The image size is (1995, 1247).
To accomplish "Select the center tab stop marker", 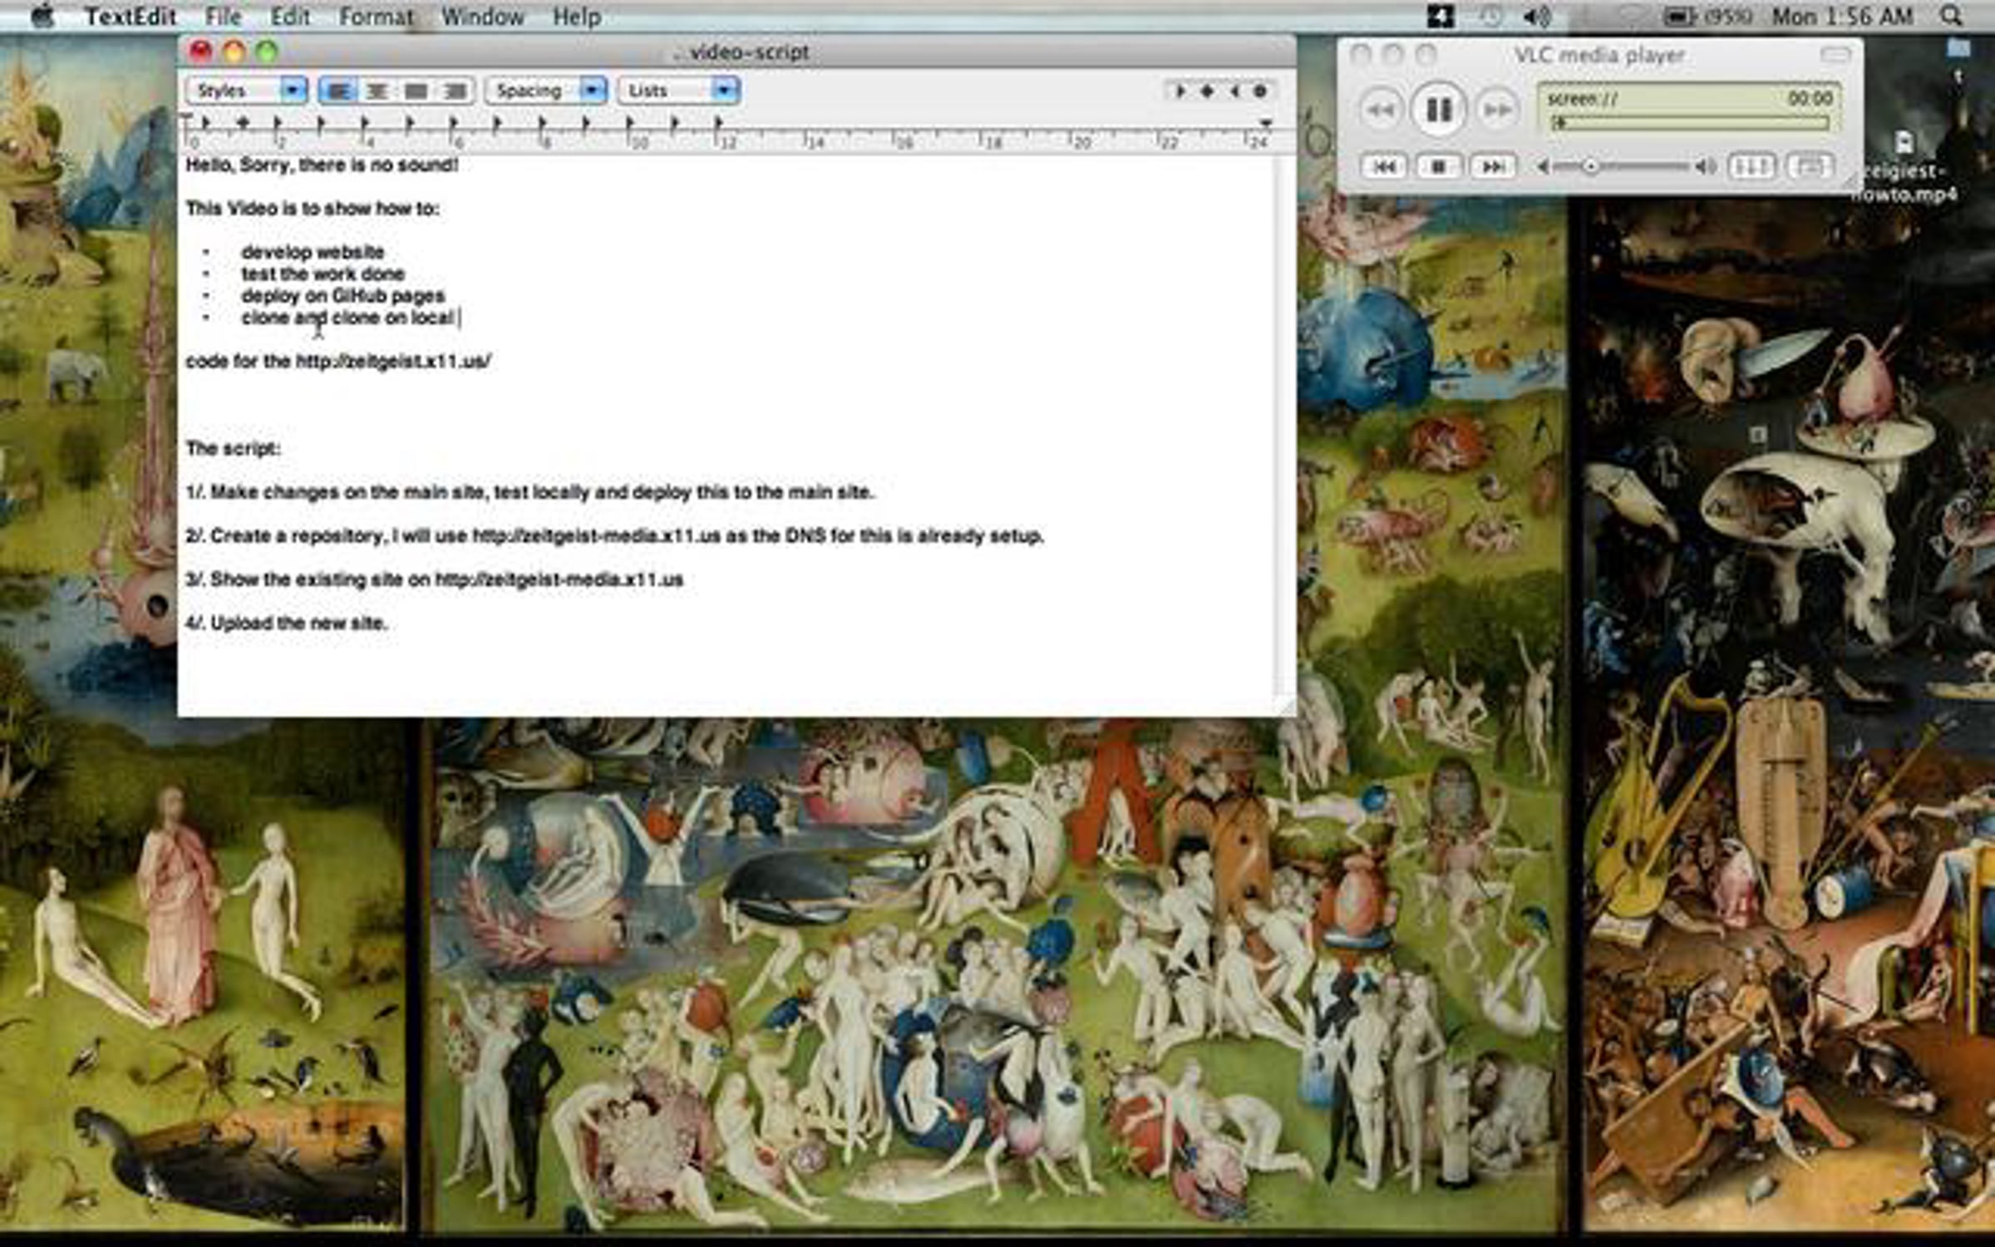I will 1207,91.
